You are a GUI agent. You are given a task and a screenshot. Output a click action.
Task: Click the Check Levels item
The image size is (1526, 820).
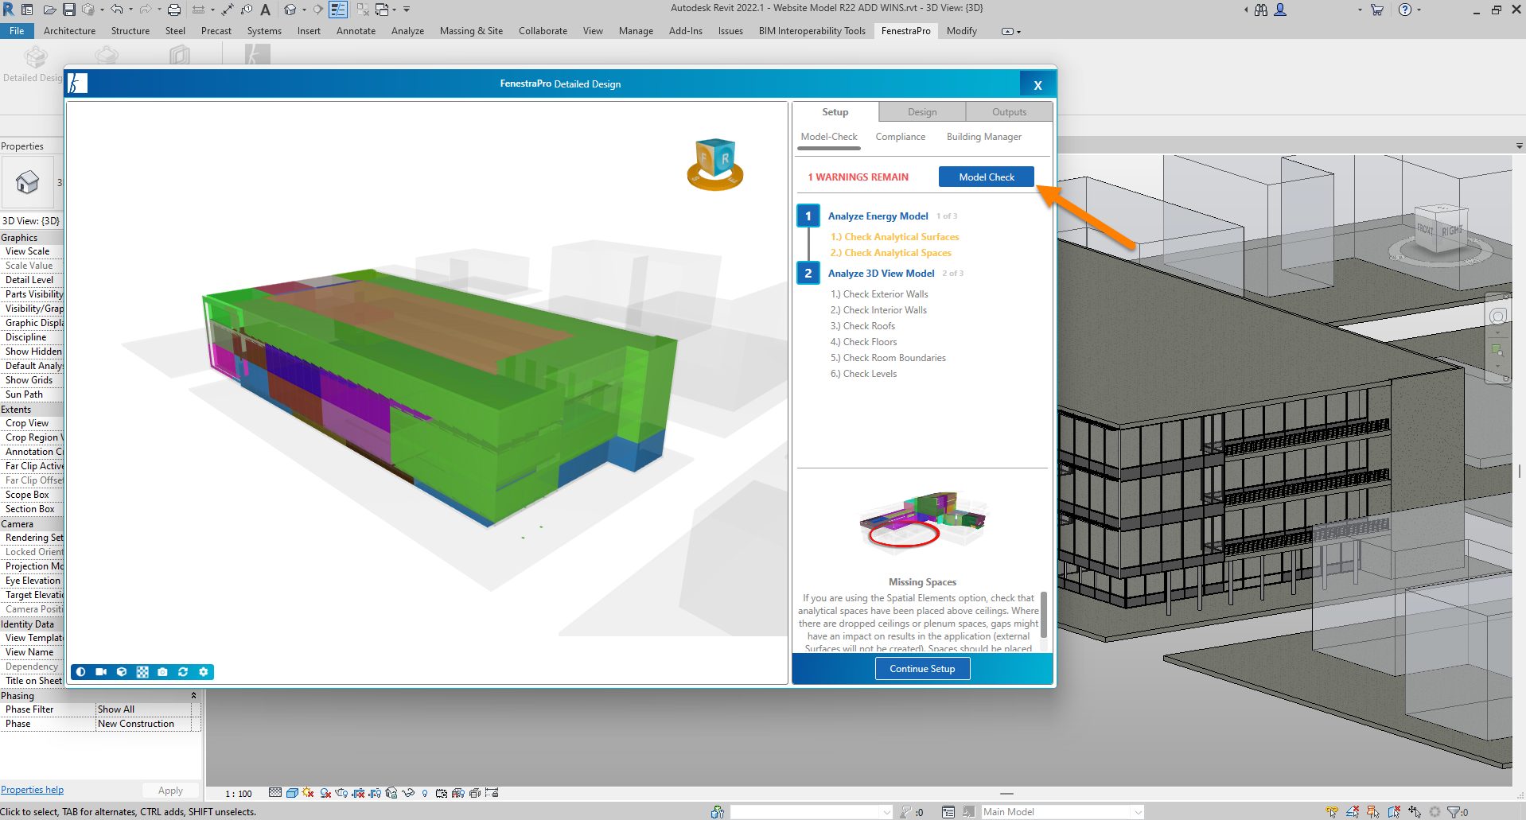pyautogui.click(x=863, y=374)
